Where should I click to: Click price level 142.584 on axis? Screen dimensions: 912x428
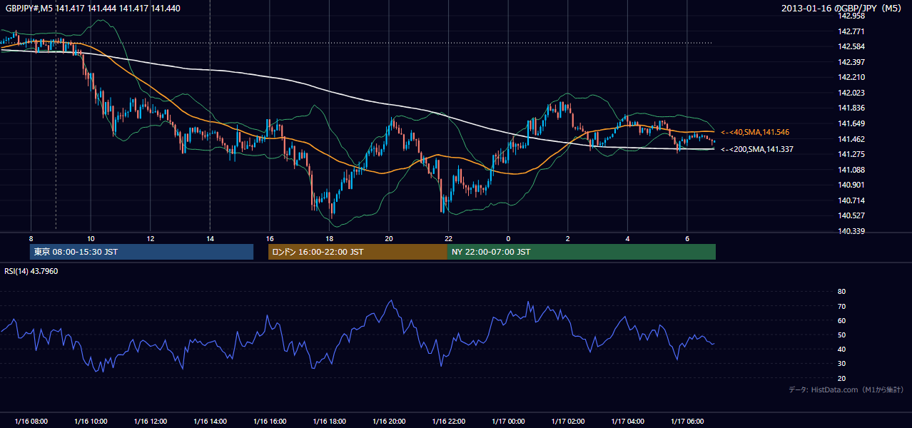[851, 46]
